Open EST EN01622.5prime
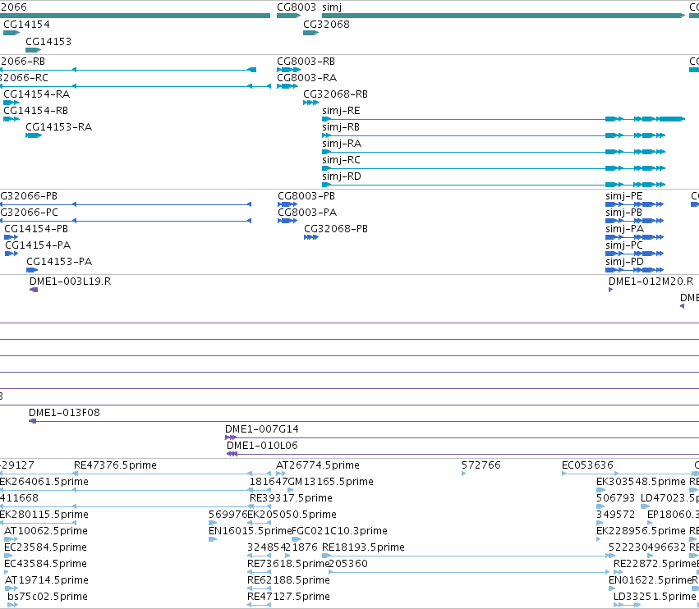This screenshot has height=609, width=699. (x=650, y=580)
